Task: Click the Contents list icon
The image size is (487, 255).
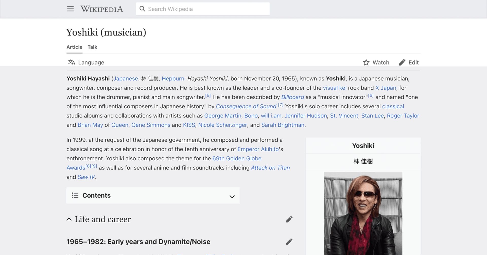Action: (x=75, y=195)
